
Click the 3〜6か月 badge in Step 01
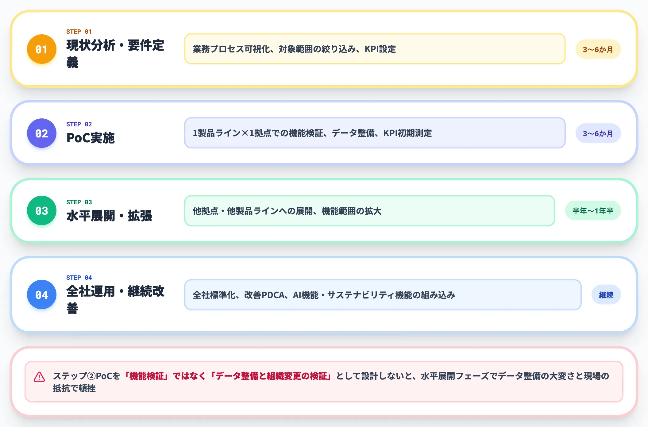tap(598, 49)
